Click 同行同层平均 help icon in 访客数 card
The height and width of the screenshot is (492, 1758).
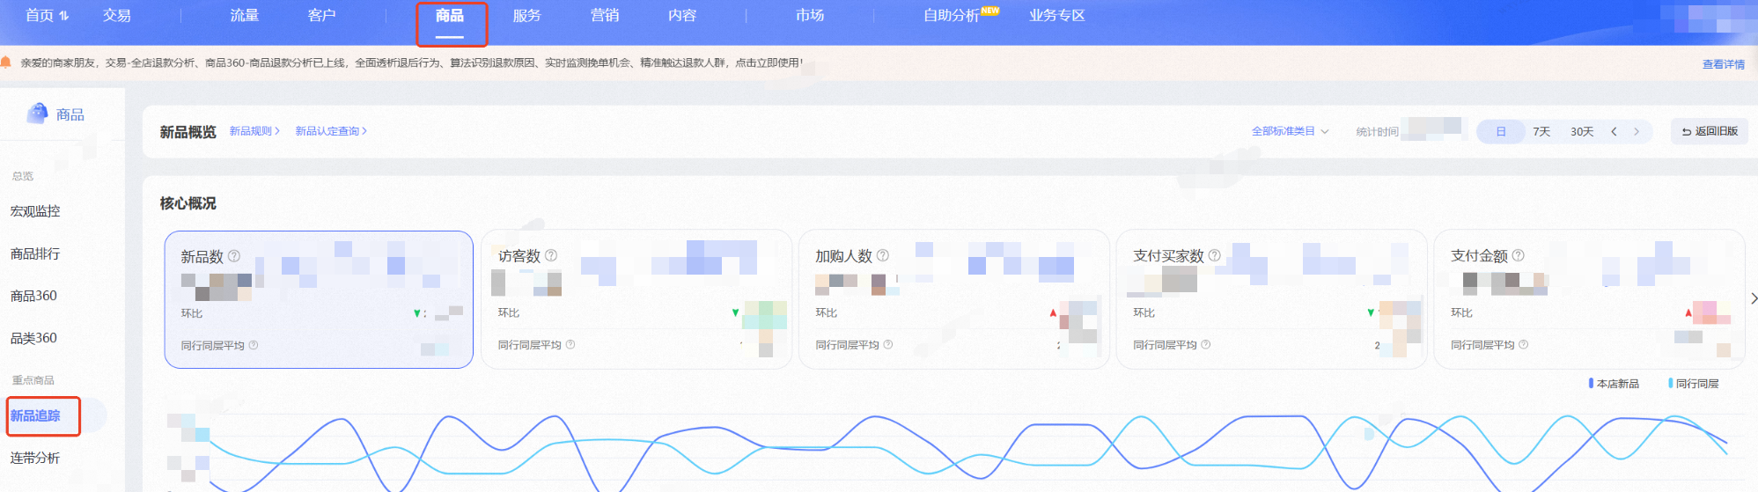pyautogui.click(x=570, y=344)
